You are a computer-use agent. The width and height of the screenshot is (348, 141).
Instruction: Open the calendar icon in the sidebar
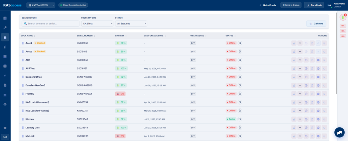tap(5, 66)
